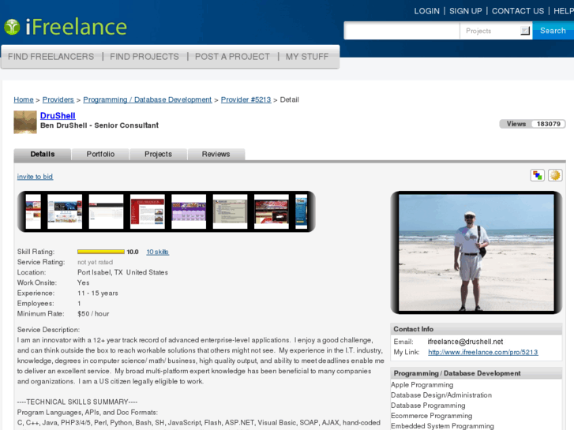Select the Projects tab

[x=158, y=155]
